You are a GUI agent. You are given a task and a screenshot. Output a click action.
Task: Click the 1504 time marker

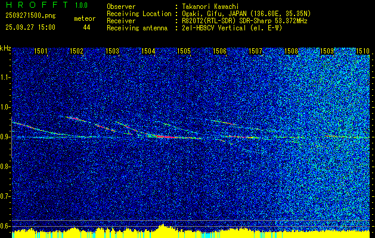pyautogui.click(x=148, y=51)
